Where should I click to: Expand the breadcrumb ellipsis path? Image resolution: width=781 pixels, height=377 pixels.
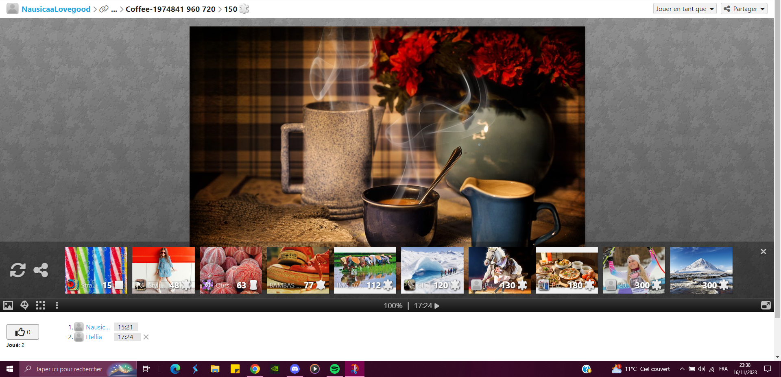pos(114,9)
